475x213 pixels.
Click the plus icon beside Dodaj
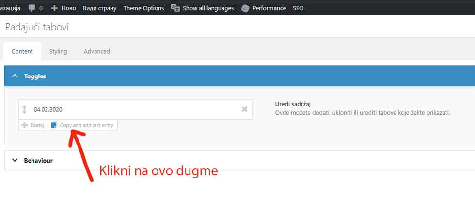[25, 125]
